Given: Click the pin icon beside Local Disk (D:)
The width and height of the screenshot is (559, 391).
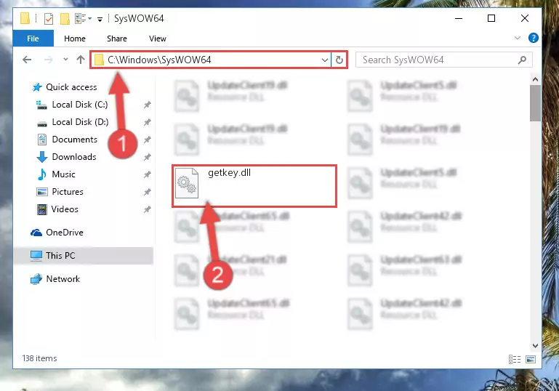Looking at the screenshot, I should tap(147, 122).
